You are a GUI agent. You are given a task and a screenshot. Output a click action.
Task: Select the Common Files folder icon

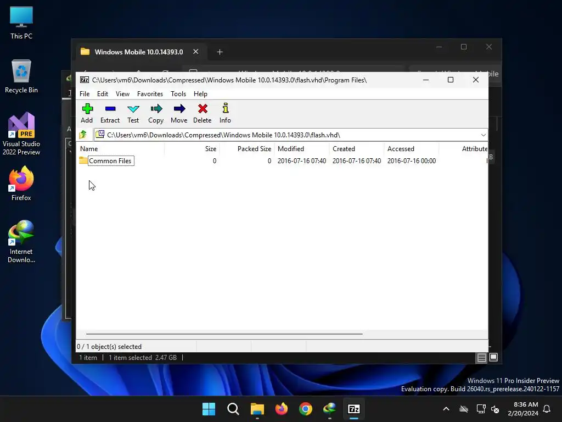tap(83, 160)
